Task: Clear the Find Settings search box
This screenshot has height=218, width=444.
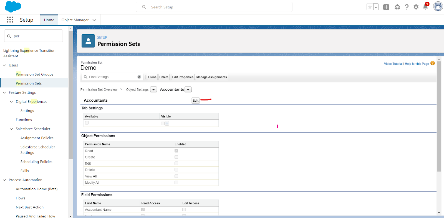Action: pyautogui.click(x=139, y=77)
